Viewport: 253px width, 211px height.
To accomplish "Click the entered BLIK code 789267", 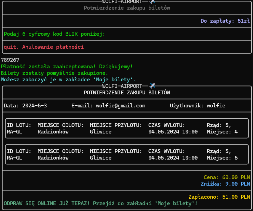I will pos(10,60).
